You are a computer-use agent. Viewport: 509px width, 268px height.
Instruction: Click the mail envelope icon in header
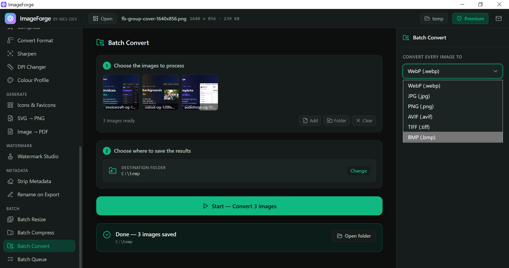point(499,18)
